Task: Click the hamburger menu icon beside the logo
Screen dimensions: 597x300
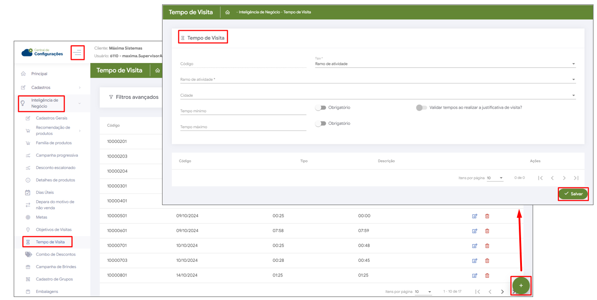Action: tap(77, 53)
